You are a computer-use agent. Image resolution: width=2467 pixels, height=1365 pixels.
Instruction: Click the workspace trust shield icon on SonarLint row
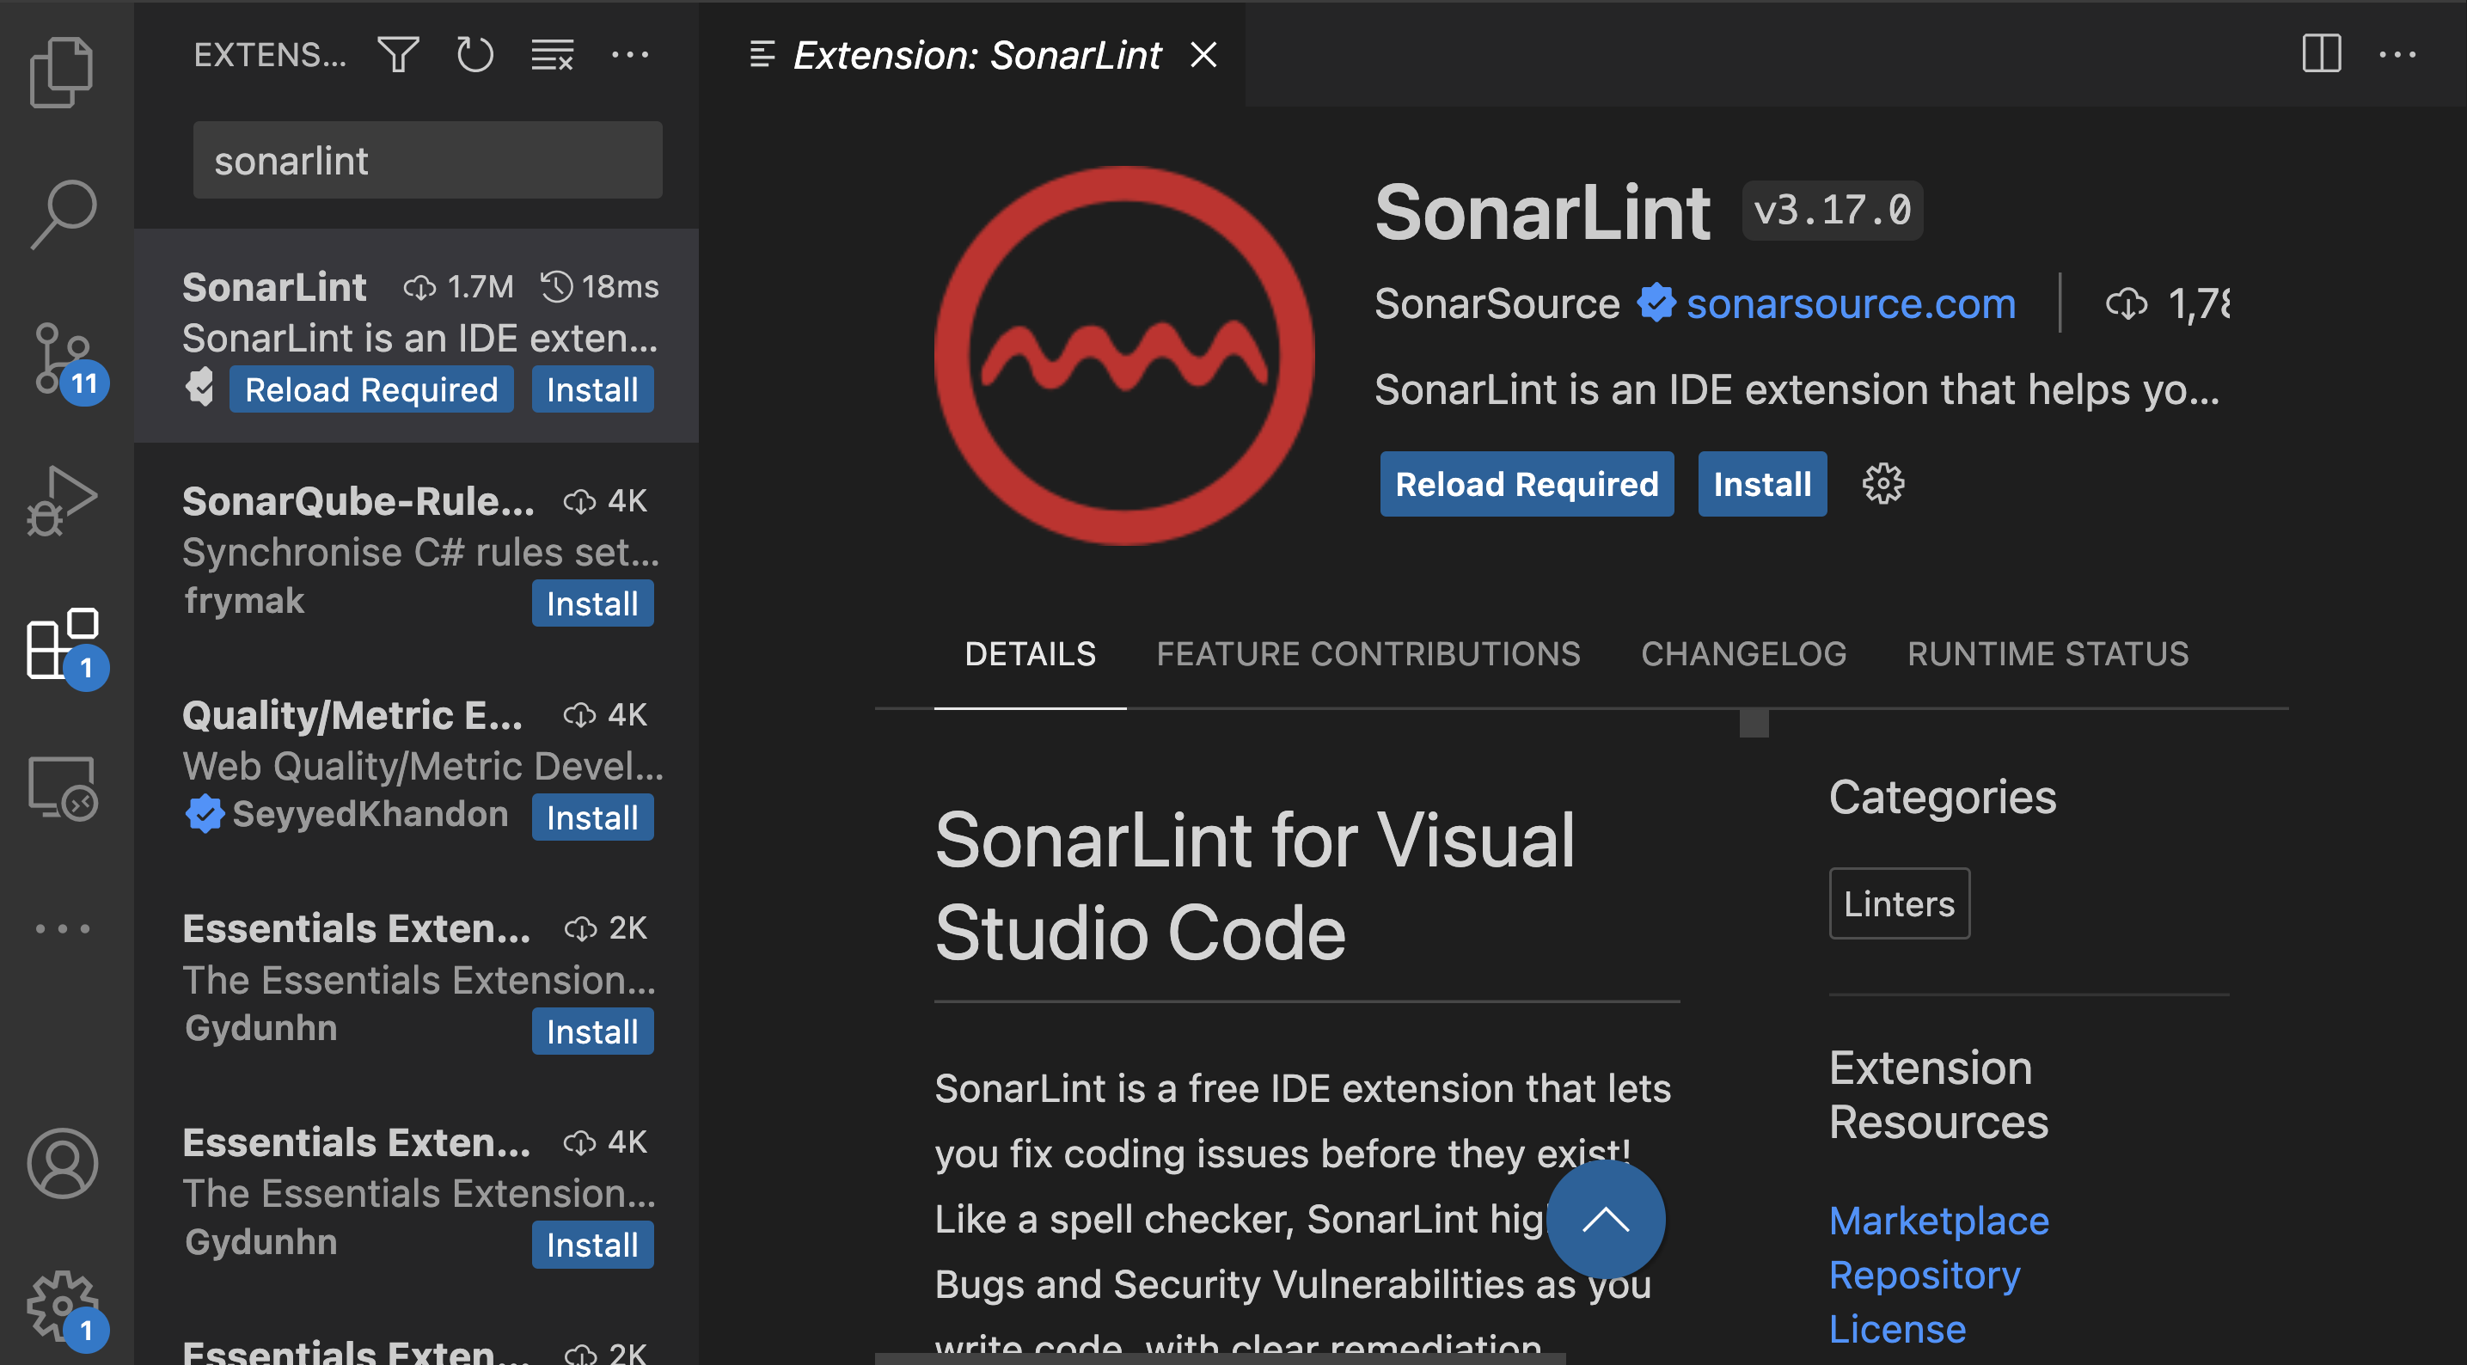coord(200,387)
